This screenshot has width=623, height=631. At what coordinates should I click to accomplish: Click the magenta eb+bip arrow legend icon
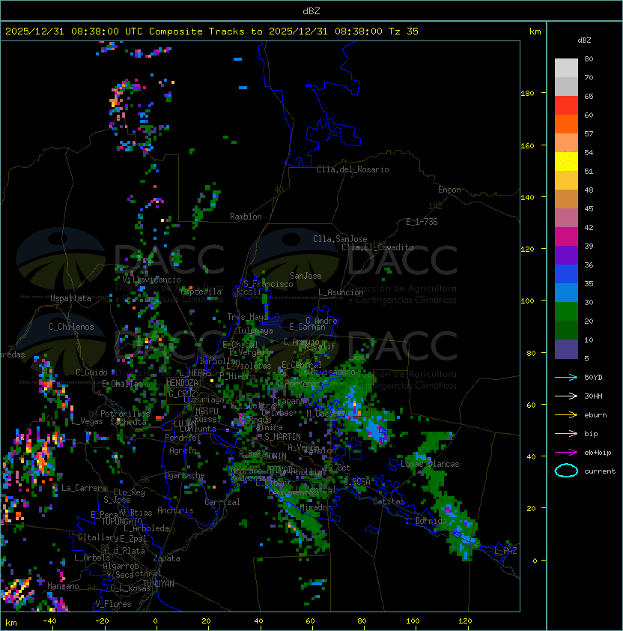click(566, 453)
